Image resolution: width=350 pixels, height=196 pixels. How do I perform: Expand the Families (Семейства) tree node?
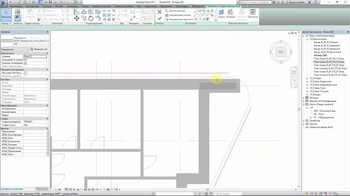304,121
